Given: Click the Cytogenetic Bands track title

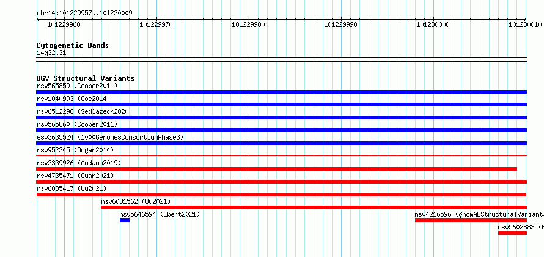Looking at the screenshot, I should (x=73, y=45).
